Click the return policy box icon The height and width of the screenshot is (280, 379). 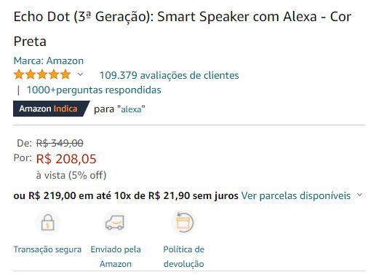(x=184, y=222)
